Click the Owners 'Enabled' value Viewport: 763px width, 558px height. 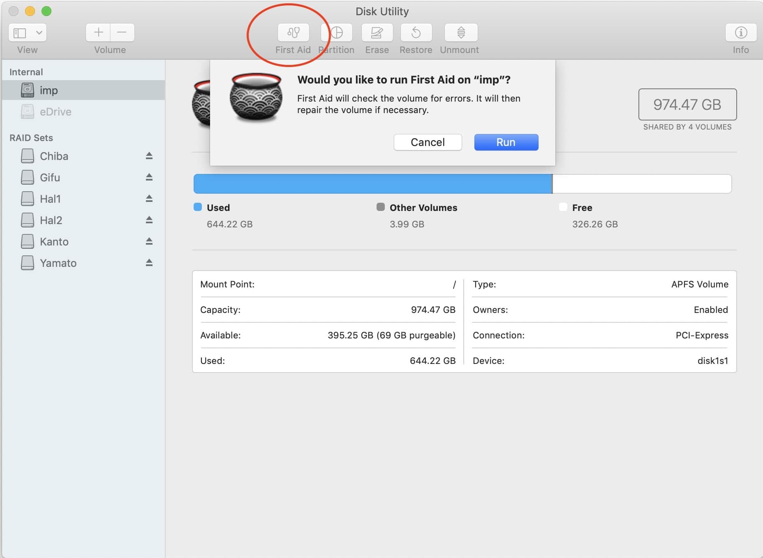point(711,310)
